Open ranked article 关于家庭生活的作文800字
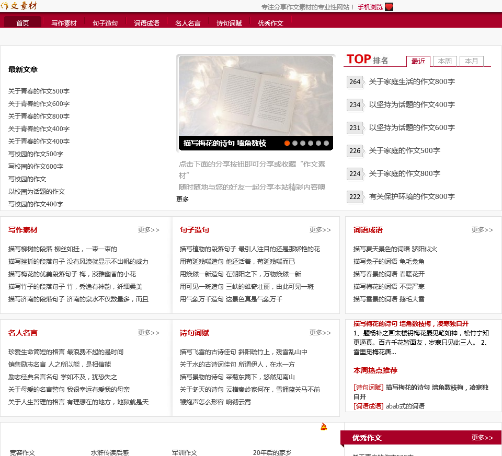 click(x=412, y=81)
